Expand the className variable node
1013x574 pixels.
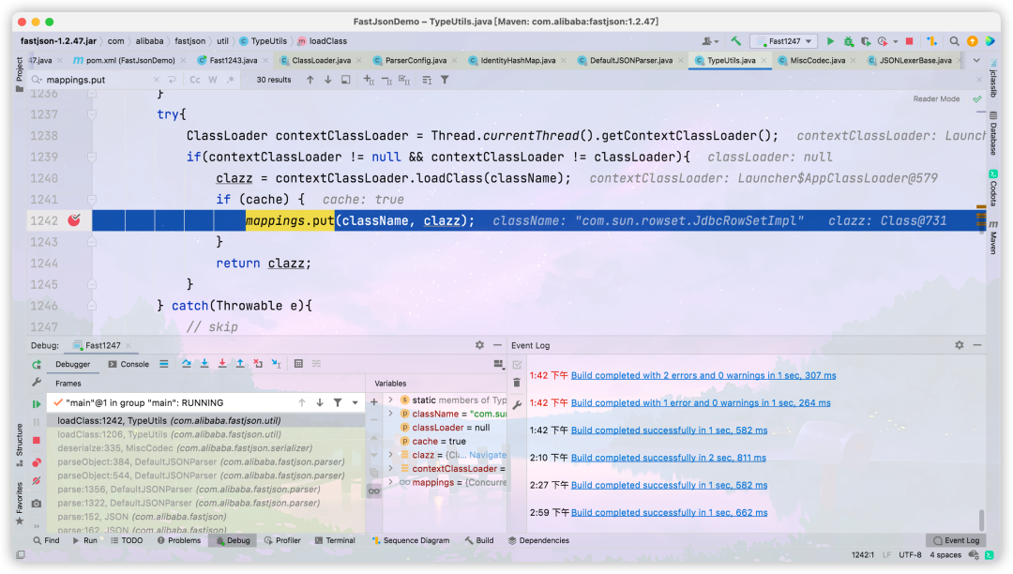pos(390,414)
